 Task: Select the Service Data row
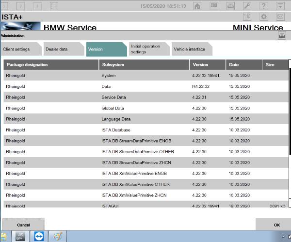[146, 97]
